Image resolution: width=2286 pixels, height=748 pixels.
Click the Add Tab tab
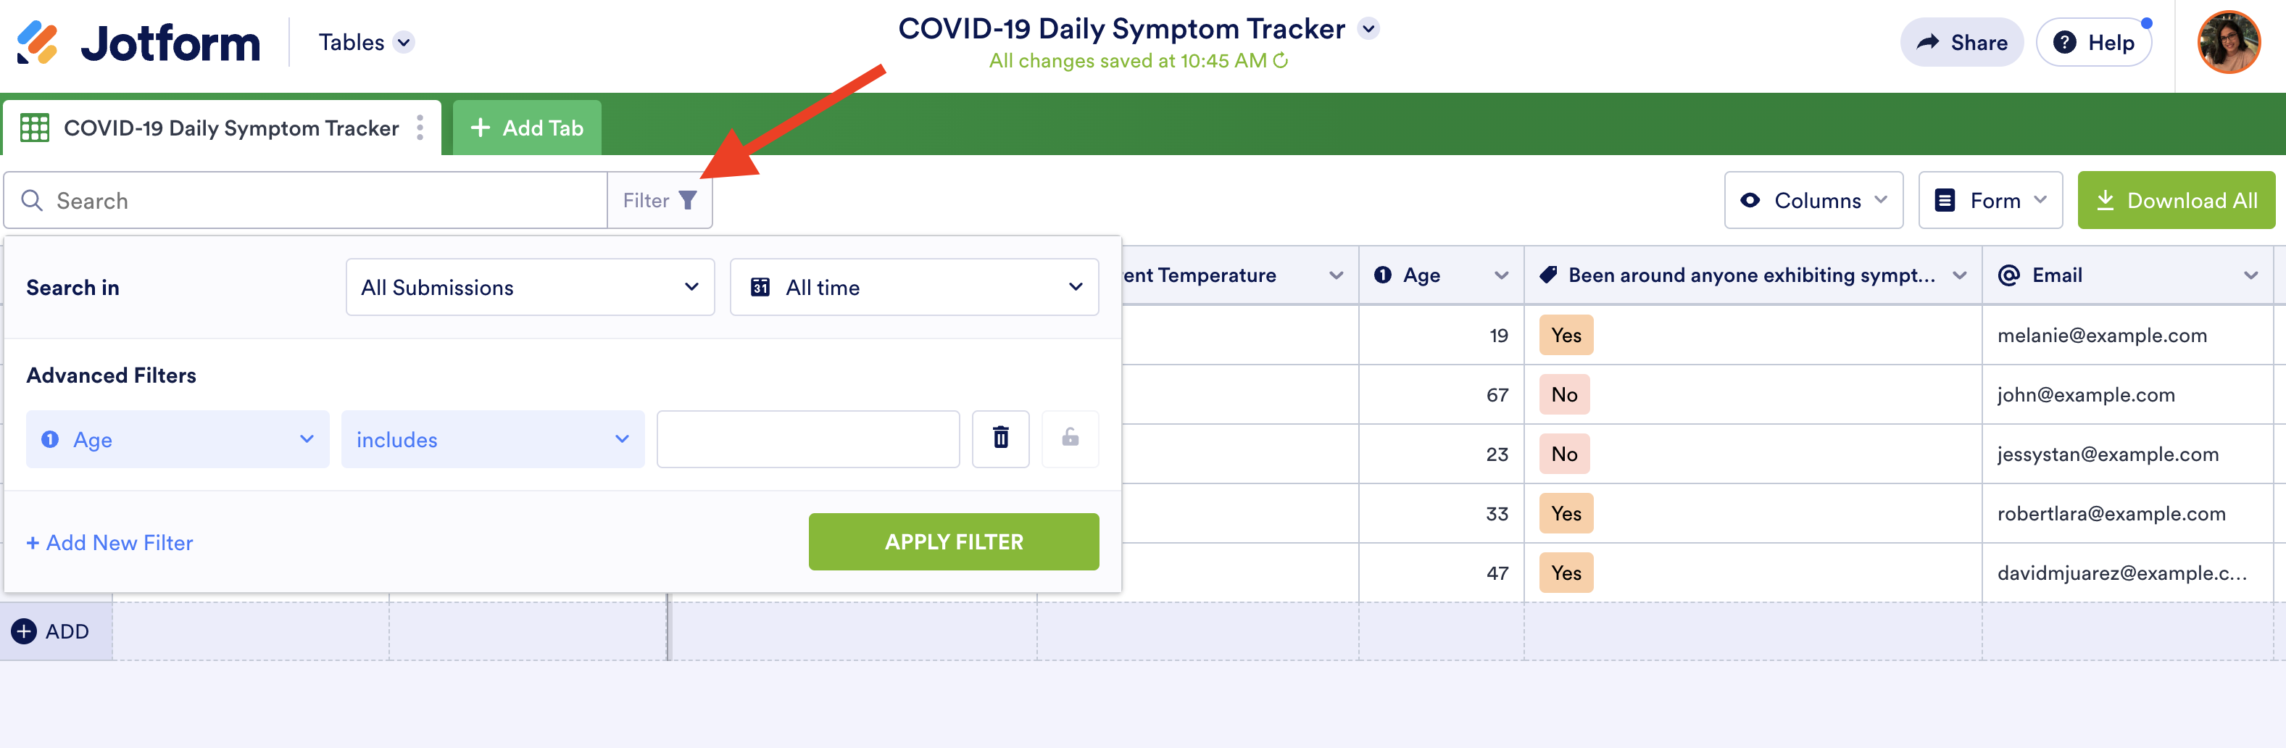[x=527, y=128]
